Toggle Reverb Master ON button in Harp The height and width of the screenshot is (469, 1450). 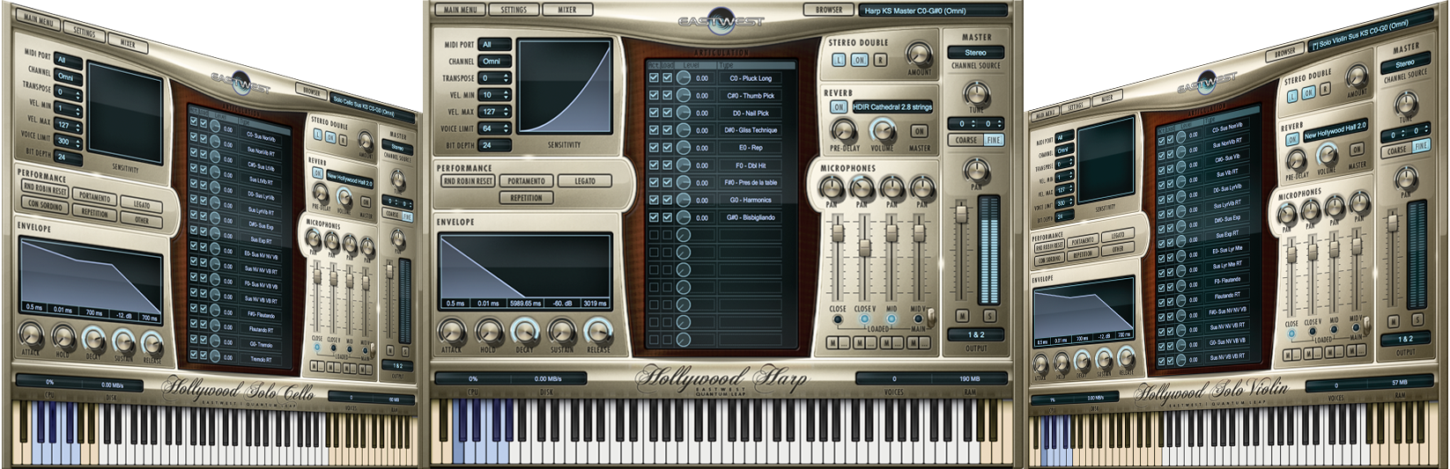tap(919, 130)
